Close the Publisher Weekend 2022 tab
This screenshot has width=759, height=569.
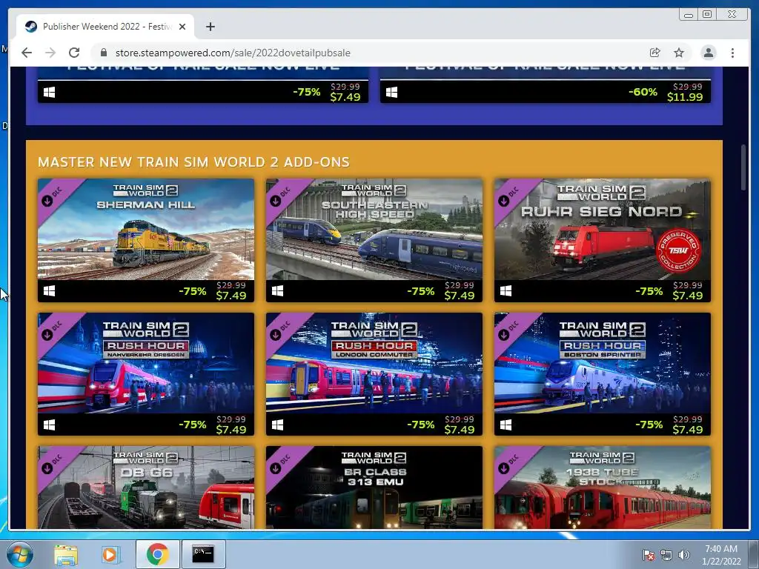[182, 27]
